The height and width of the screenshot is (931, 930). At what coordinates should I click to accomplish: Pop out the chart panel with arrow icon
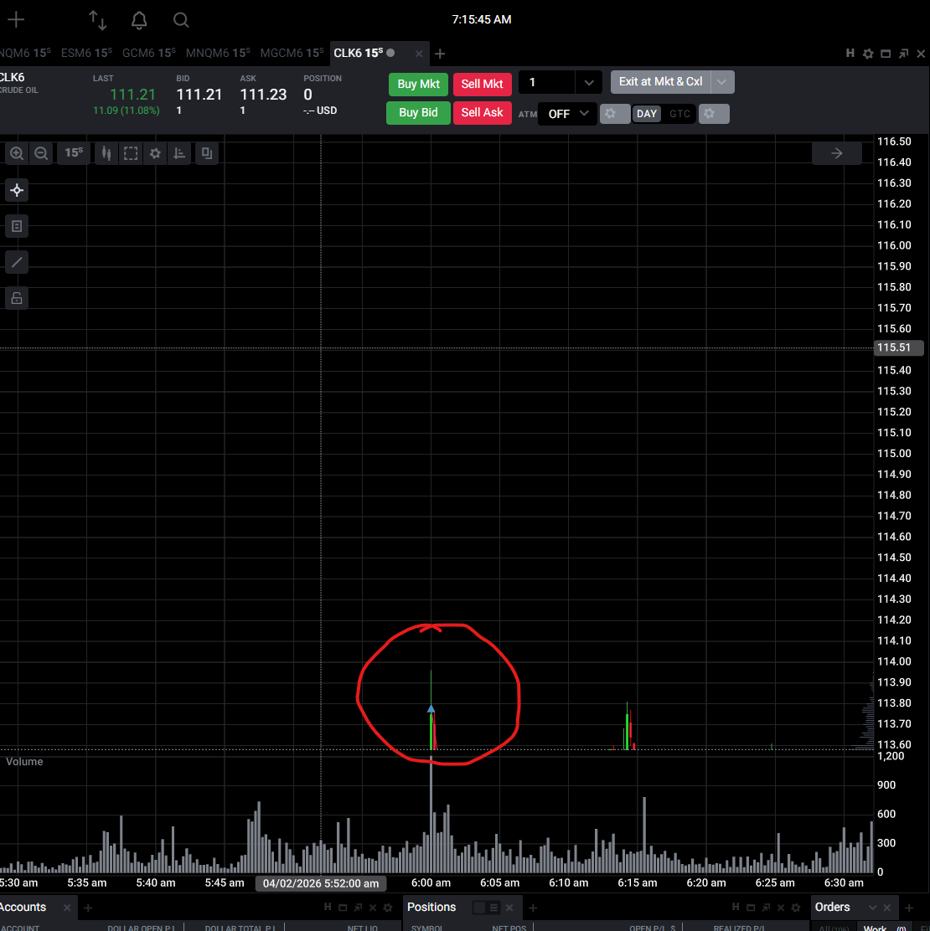tap(904, 54)
